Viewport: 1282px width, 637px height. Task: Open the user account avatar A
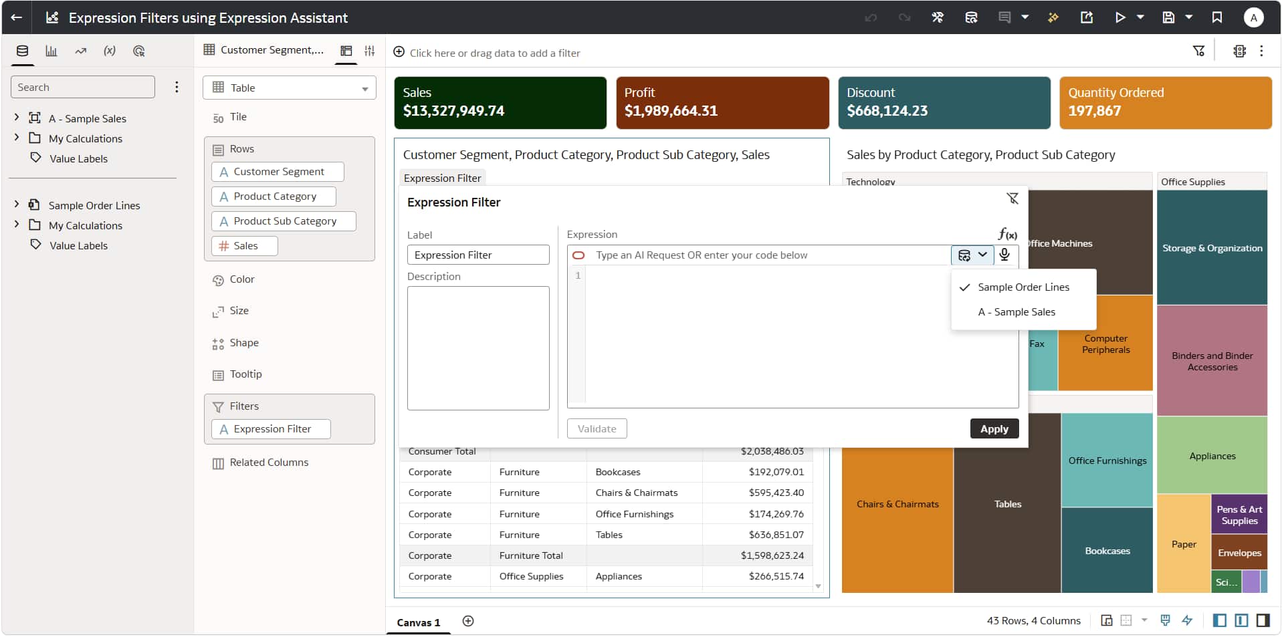(x=1253, y=17)
